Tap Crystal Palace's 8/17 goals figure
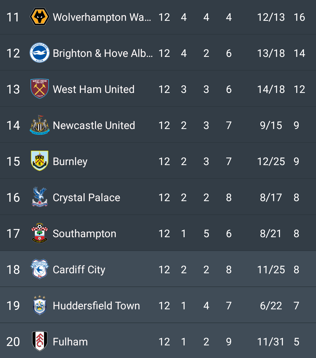 tap(271, 198)
